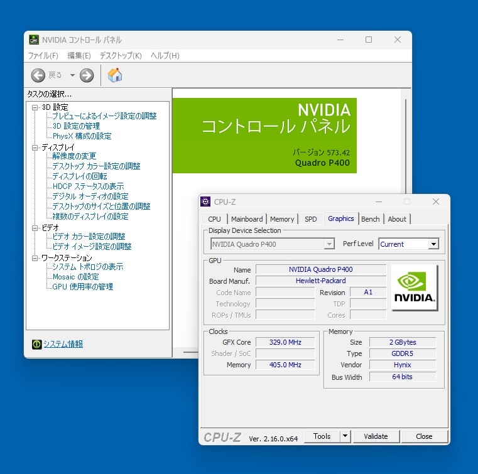Select 複数のディスプレイの設定
478x474 pixels.
90,217
